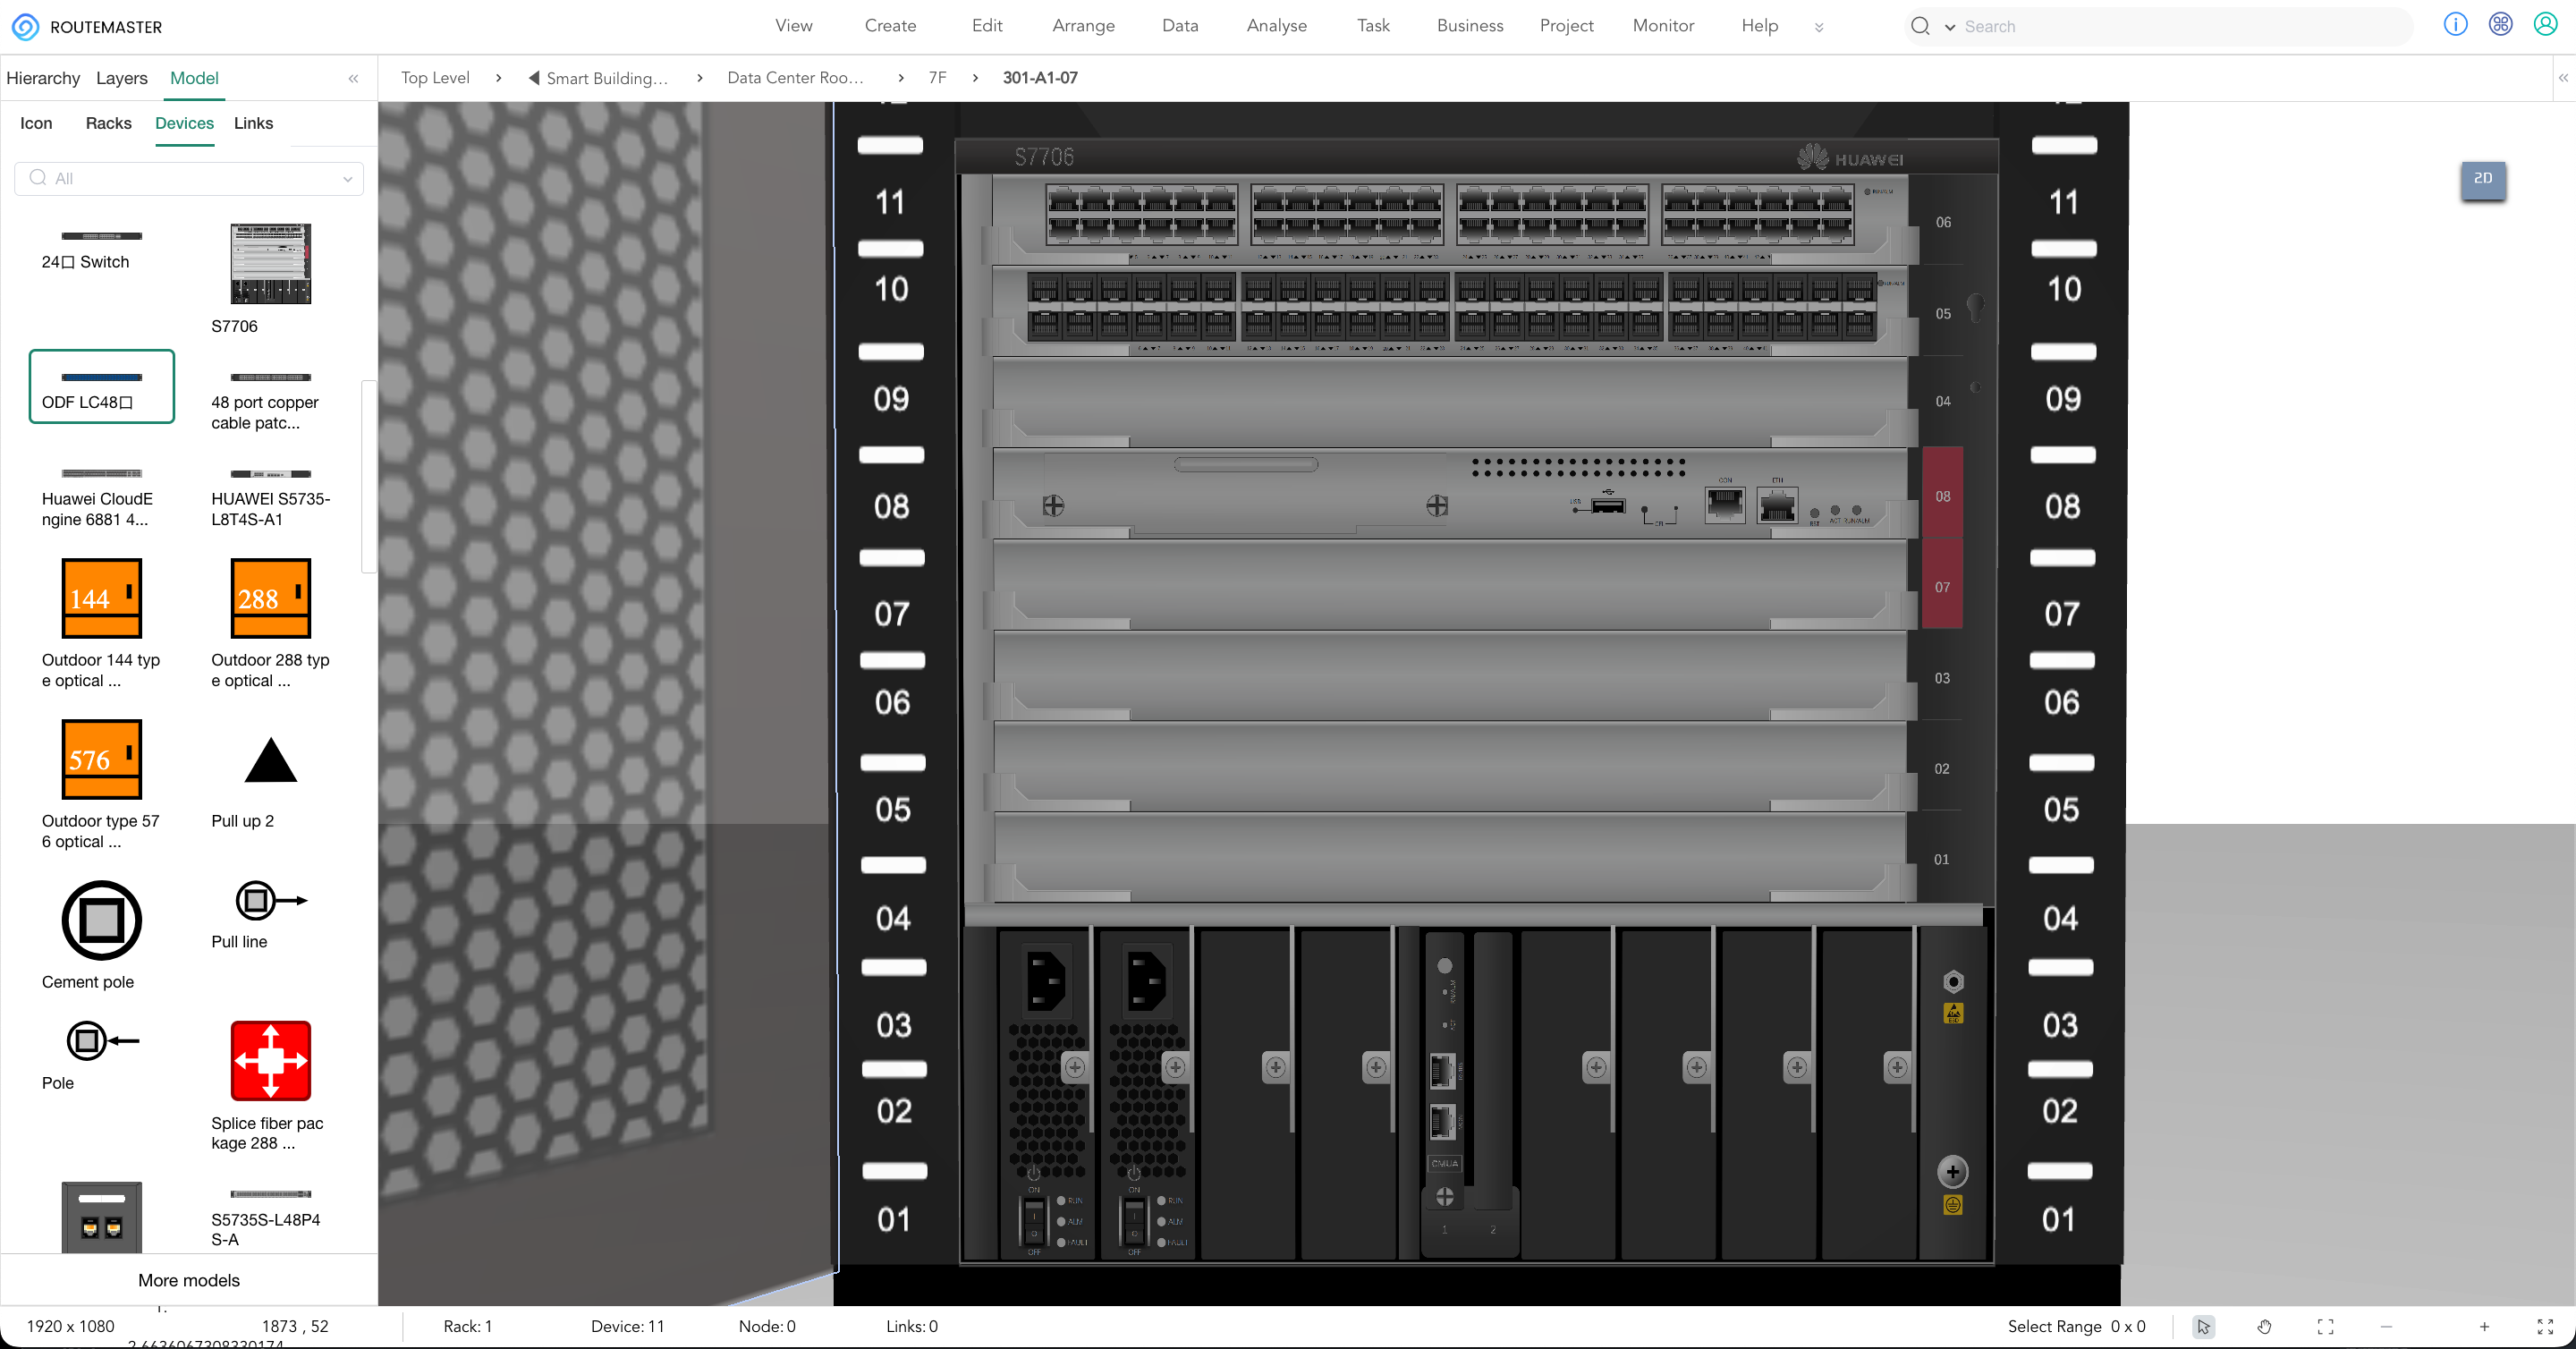The height and width of the screenshot is (1349, 2576).
Task: Activate the hand pan tool
Action: (x=2264, y=1326)
